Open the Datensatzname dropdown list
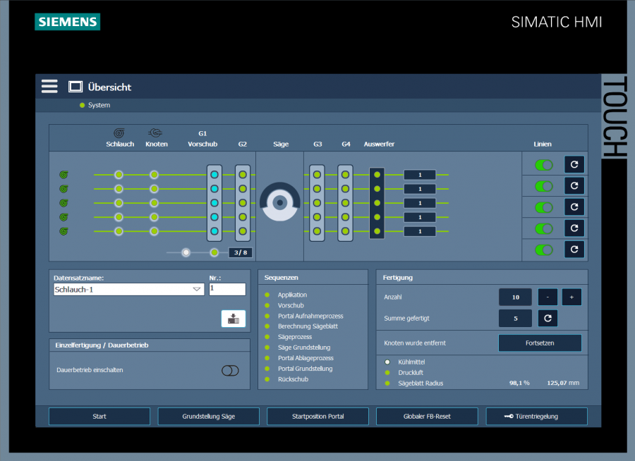Image resolution: width=635 pixels, height=461 pixels. tap(197, 290)
